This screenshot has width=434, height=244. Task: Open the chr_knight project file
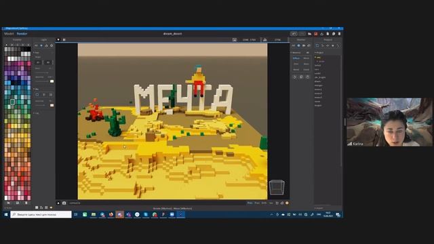320,77
